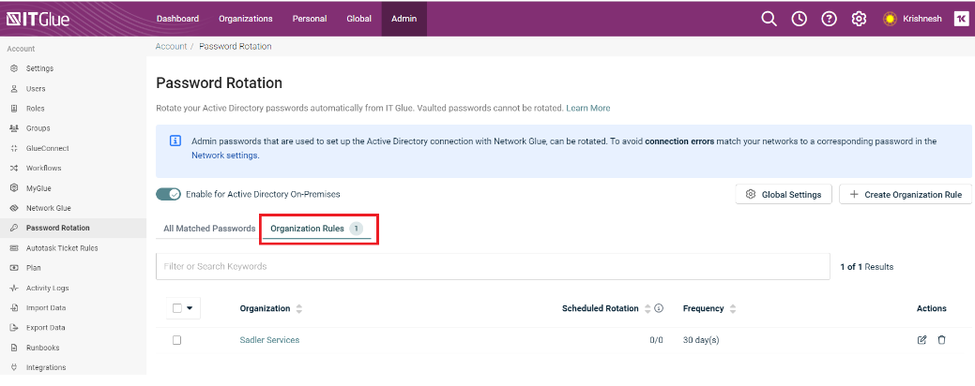Click the 1 of 1 Results text
Screen dimensions: 975x386
pyautogui.click(x=867, y=267)
